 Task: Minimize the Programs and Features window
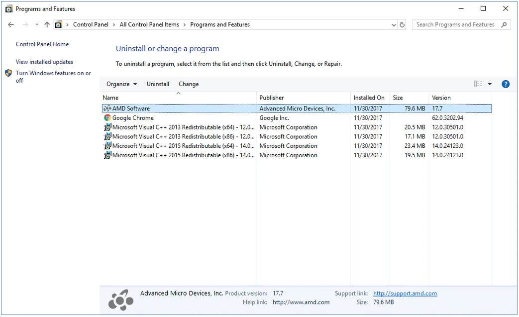pos(461,8)
